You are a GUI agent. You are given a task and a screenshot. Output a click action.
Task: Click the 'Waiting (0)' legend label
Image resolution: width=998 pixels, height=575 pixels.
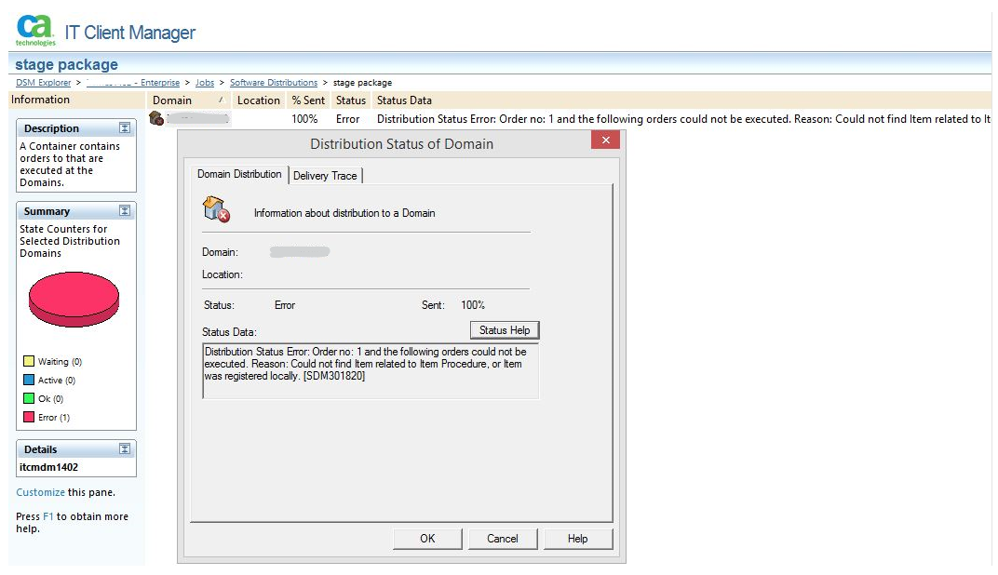60,361
